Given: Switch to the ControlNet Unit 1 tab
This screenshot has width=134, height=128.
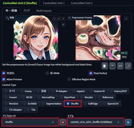Looking at the screenshot, I should pyautogui.click(x=54, y=3).
